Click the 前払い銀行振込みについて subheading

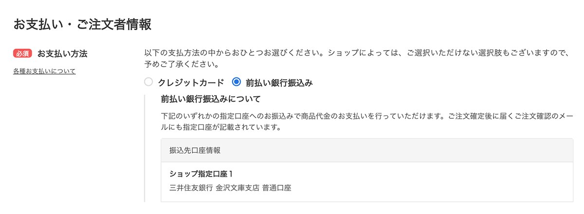[211, 99]
